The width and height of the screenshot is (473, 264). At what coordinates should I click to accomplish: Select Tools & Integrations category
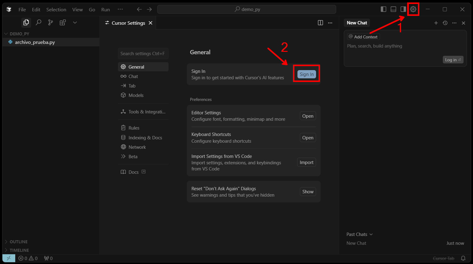pyautogui.click(x=143, y=112)
